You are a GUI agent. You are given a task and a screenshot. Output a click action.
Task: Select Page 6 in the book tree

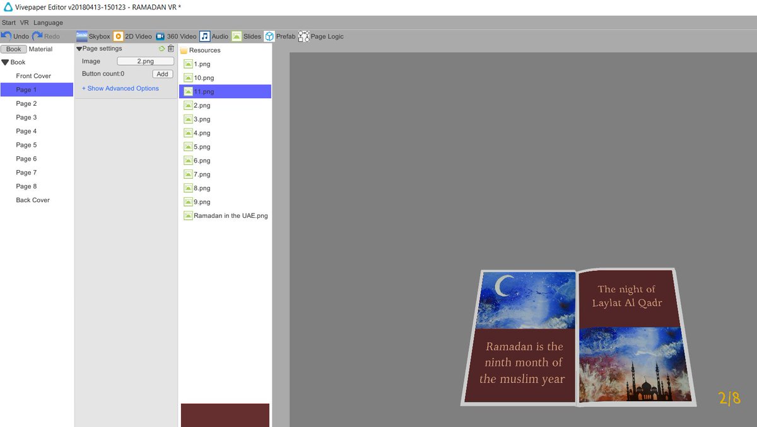pos(37,159)
